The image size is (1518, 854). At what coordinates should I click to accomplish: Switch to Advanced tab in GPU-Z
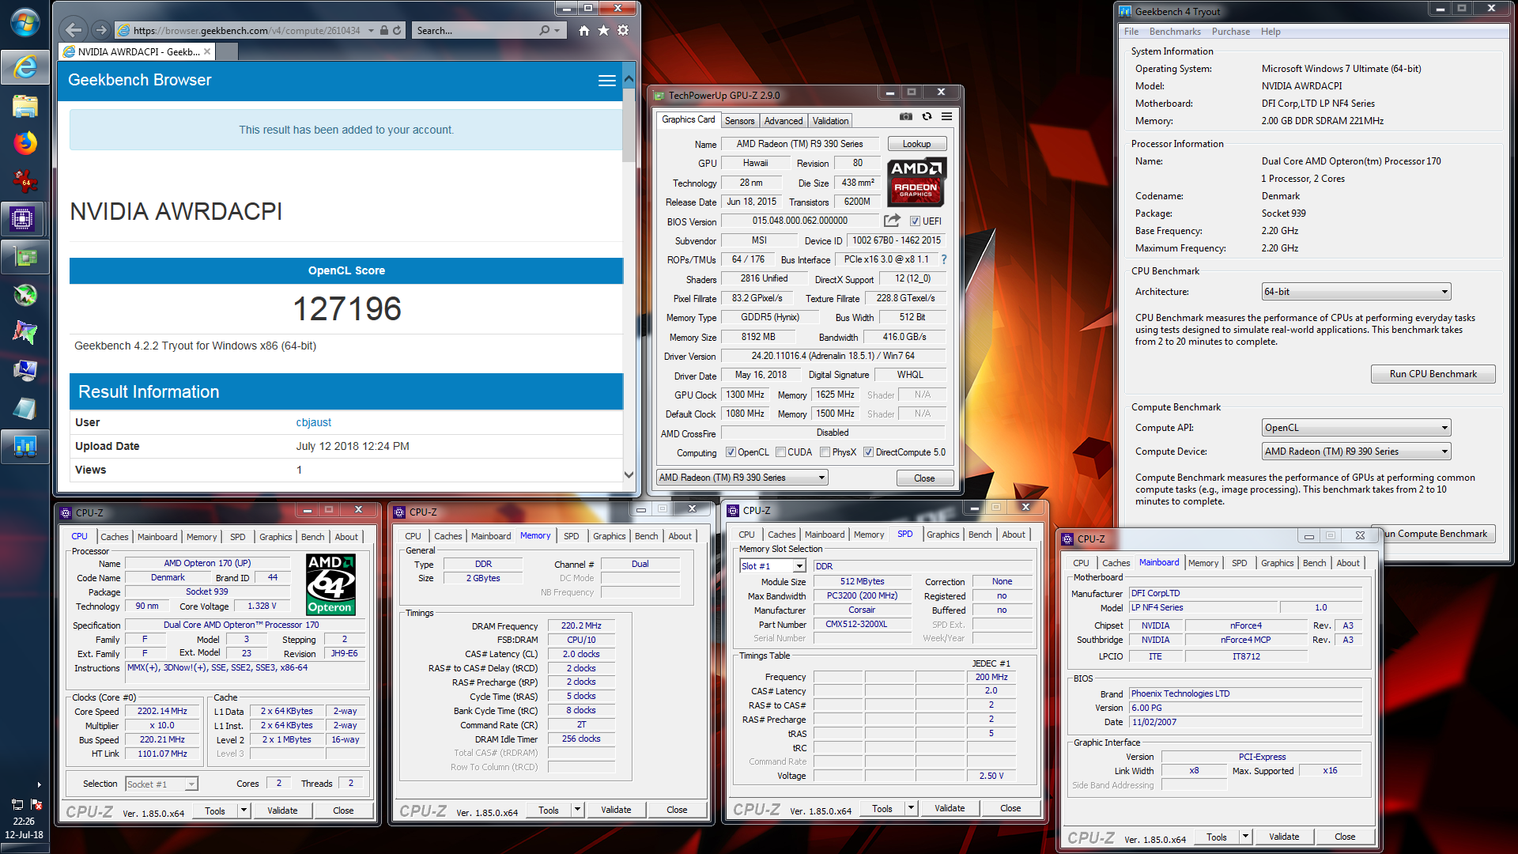784,121
